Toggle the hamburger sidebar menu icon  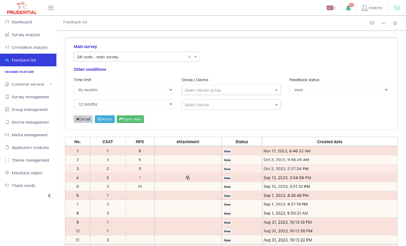pyautogui.click(x=51, y=8)
